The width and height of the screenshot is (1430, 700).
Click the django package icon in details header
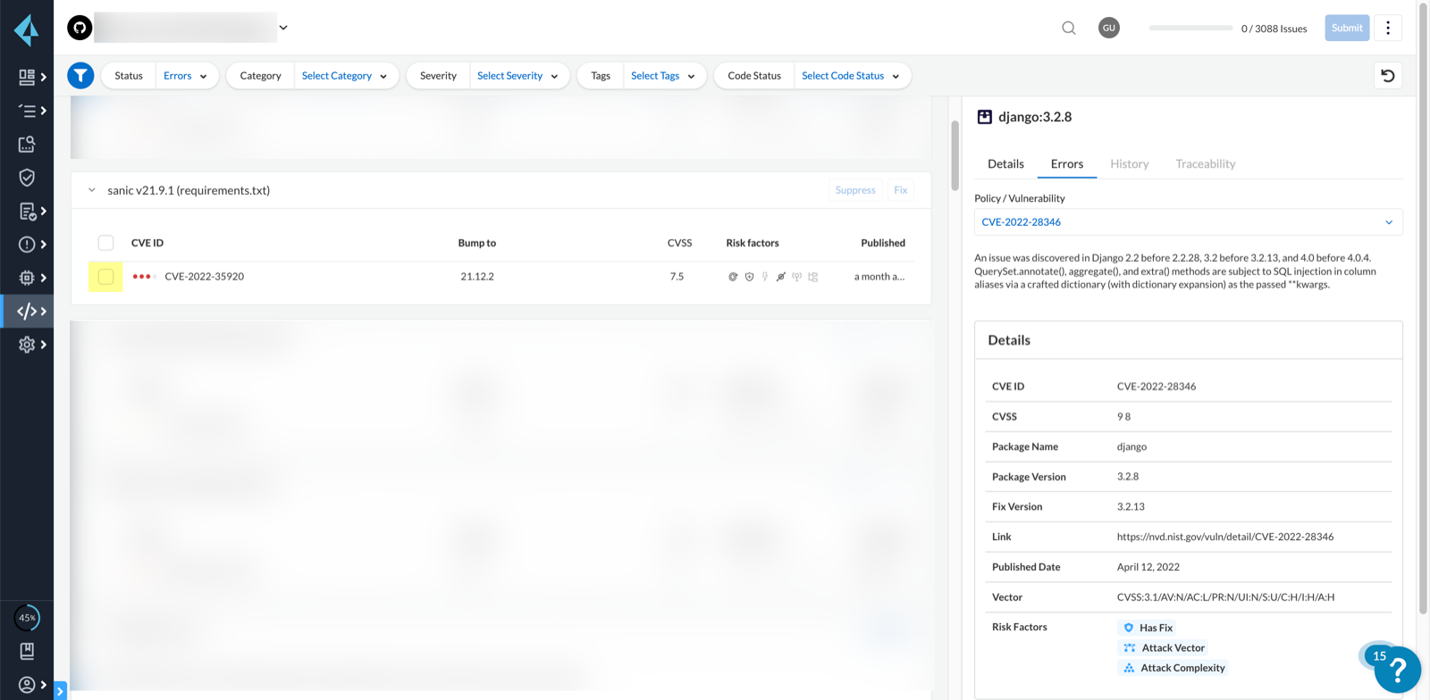pyautogui.click(x=984, y=117)
